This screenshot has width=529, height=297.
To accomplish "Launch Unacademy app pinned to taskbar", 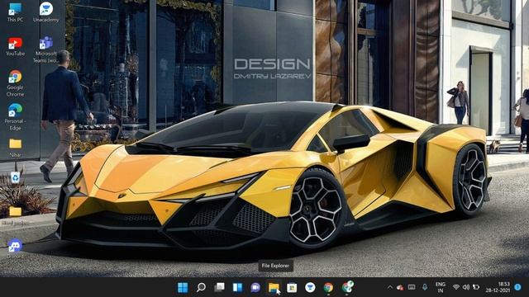I will click(310, 287).
